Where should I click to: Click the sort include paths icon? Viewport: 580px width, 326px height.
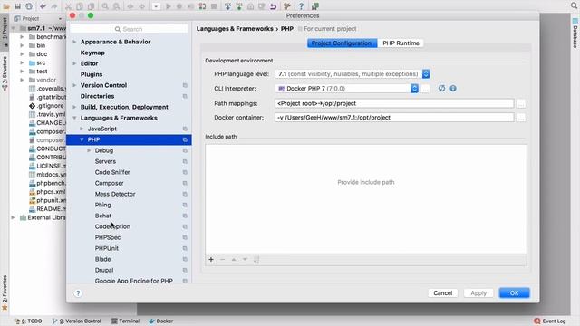[x=256, y=260]
